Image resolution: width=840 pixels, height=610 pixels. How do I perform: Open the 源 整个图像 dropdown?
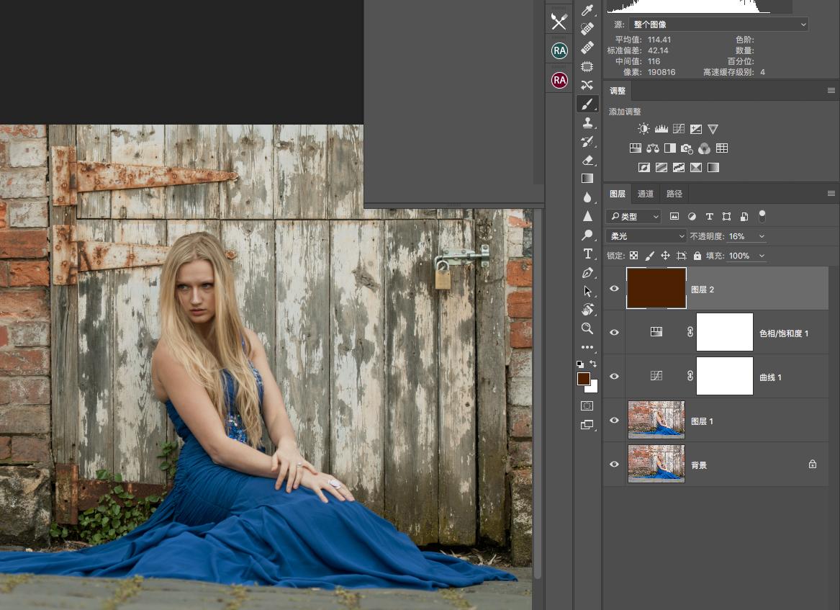[718, 24]
